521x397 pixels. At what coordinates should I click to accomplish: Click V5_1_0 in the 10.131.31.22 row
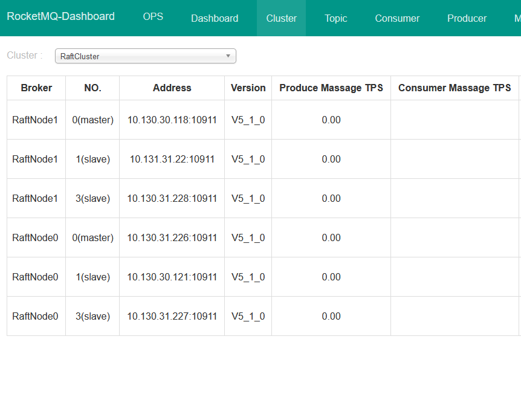coord(248,159)
